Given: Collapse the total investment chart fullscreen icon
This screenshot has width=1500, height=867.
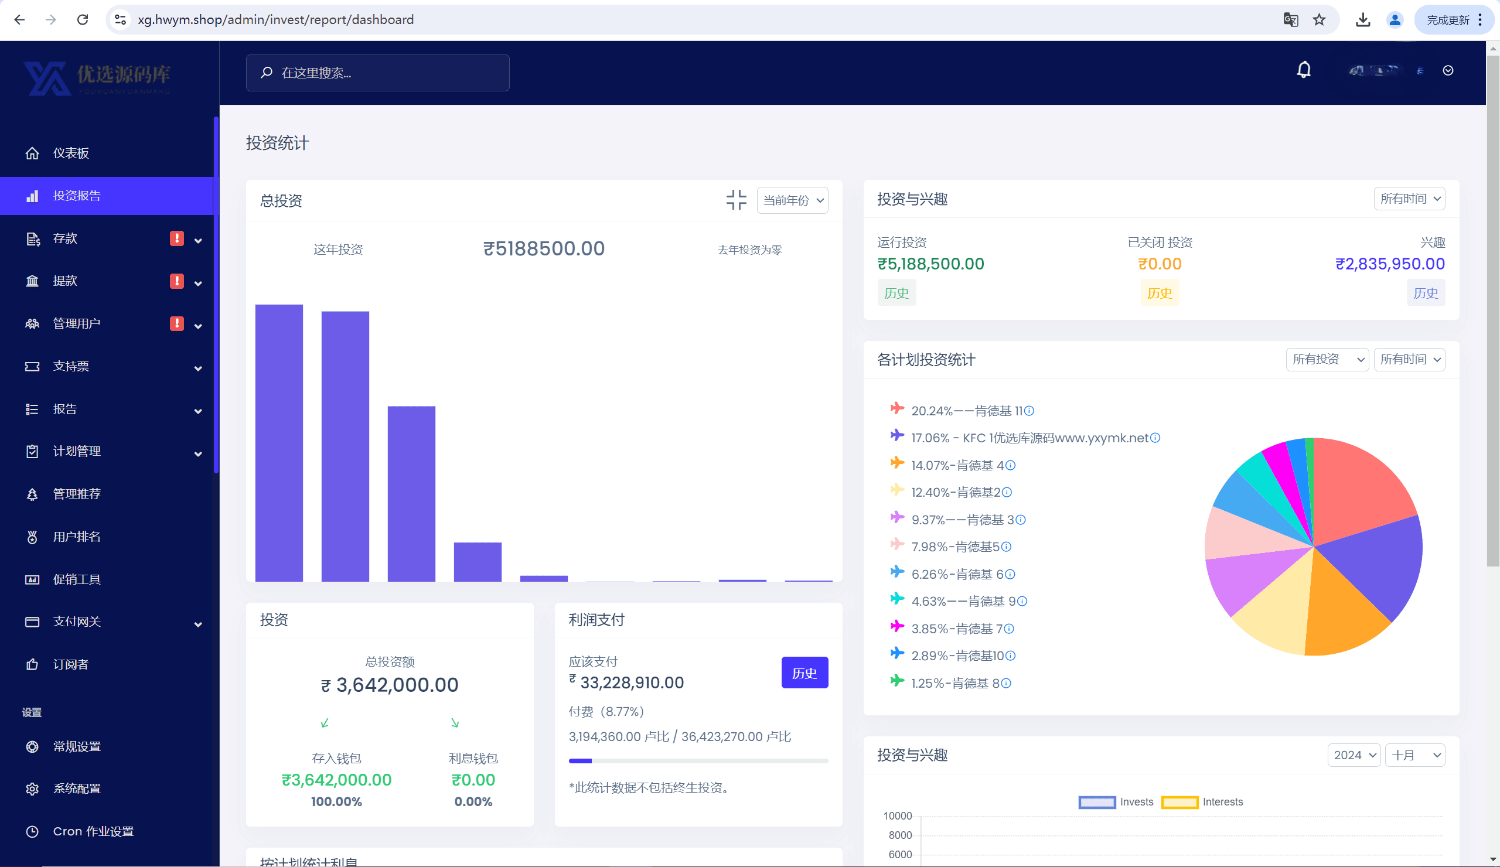Looking at the screenshot, I should 736,200.
